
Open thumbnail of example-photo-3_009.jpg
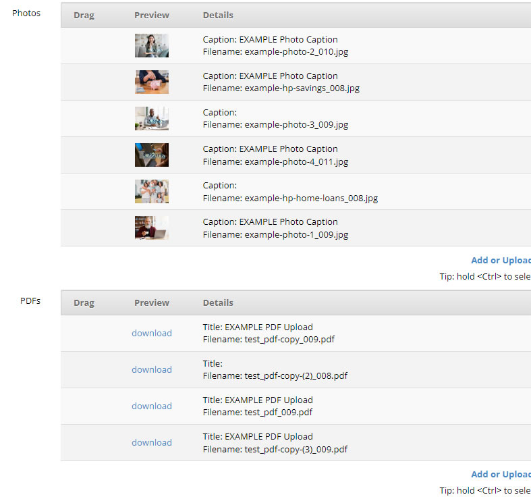click(x=151, y=118)
